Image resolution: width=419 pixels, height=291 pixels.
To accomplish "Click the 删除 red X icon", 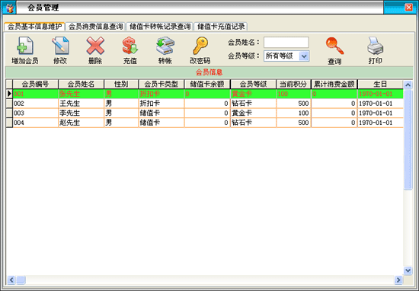I will click(95, 46).
